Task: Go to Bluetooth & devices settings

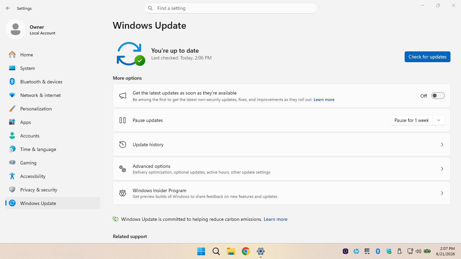Action: [53, 82]
